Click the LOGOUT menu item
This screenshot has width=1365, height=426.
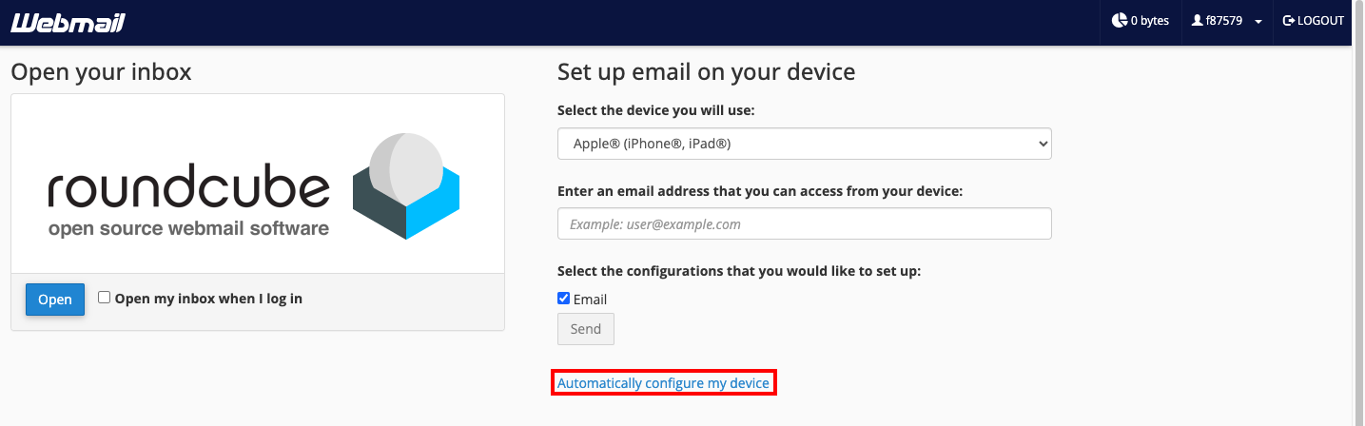coord(1314,21)
